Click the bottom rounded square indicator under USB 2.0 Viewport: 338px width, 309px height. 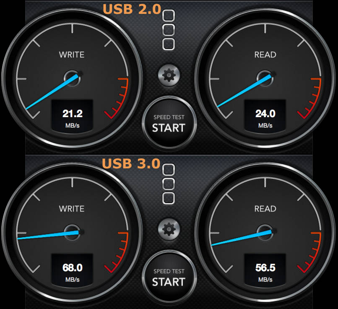(168, 44)
